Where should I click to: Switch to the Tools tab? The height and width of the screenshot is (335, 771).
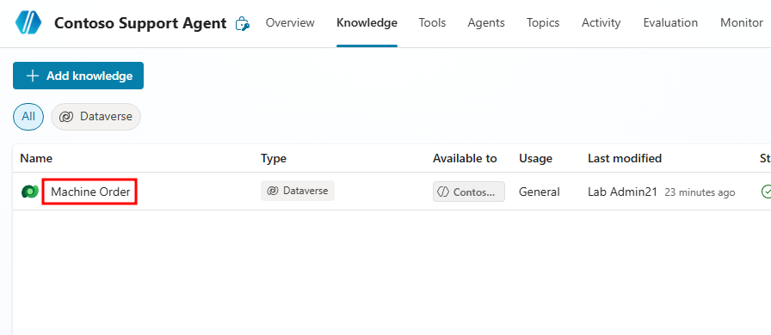432,22
